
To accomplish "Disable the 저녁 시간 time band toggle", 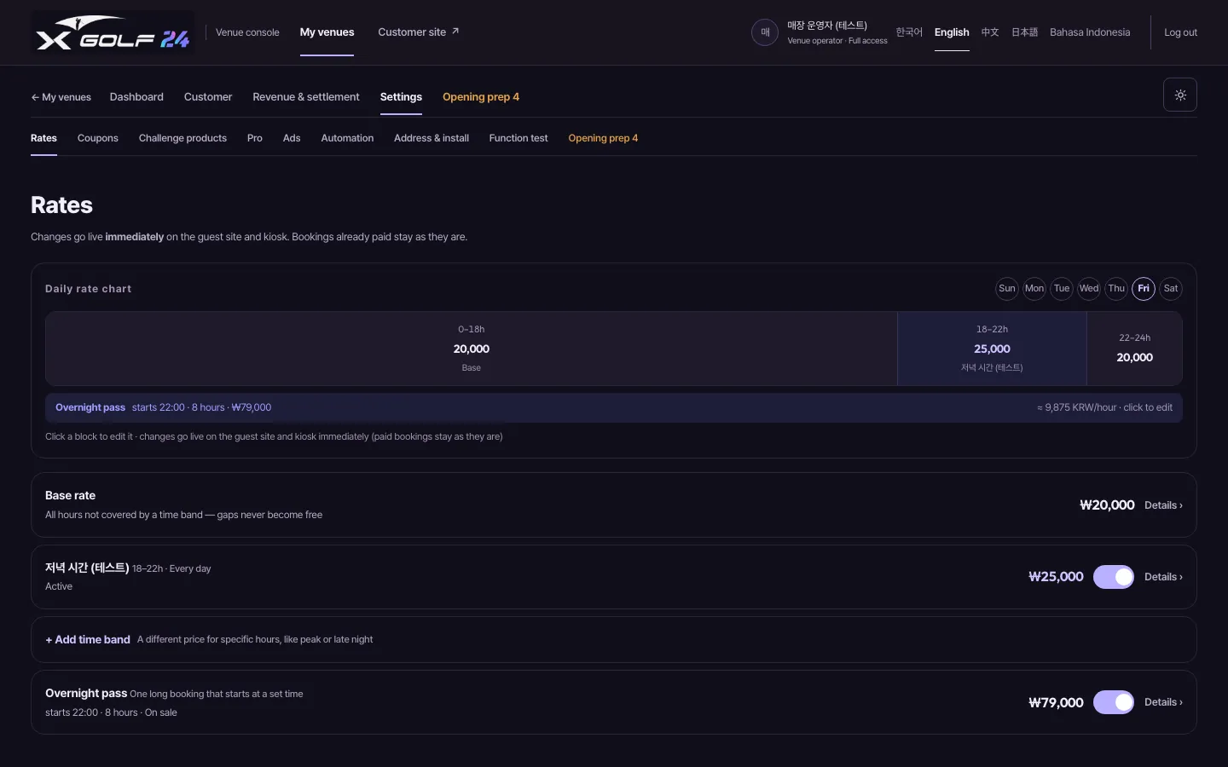I will (x=1114, y=577).
